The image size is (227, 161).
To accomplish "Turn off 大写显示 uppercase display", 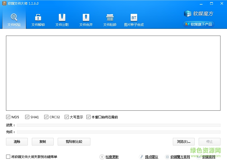I will pos(67,117).
